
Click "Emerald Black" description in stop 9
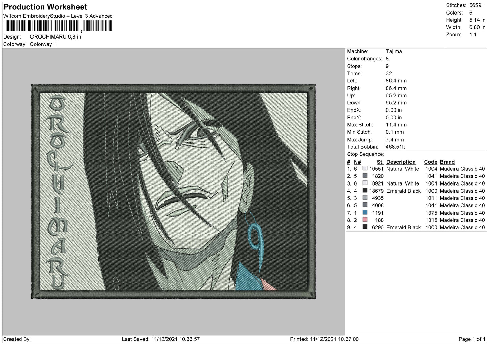click(x=404, y=228)
